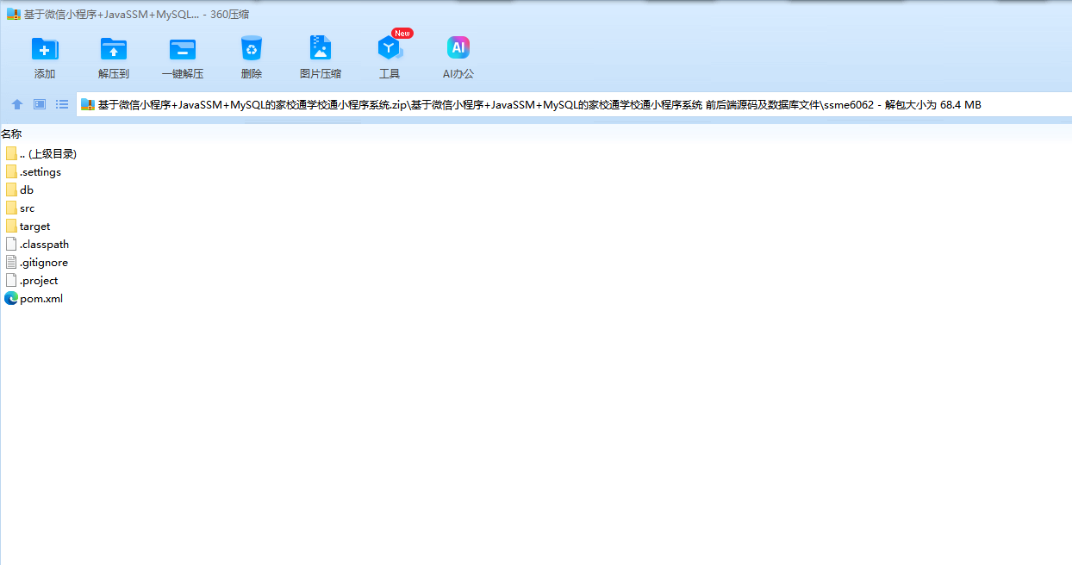Click the folder icon beside src

pyautogui.click(x=11, y=208)
